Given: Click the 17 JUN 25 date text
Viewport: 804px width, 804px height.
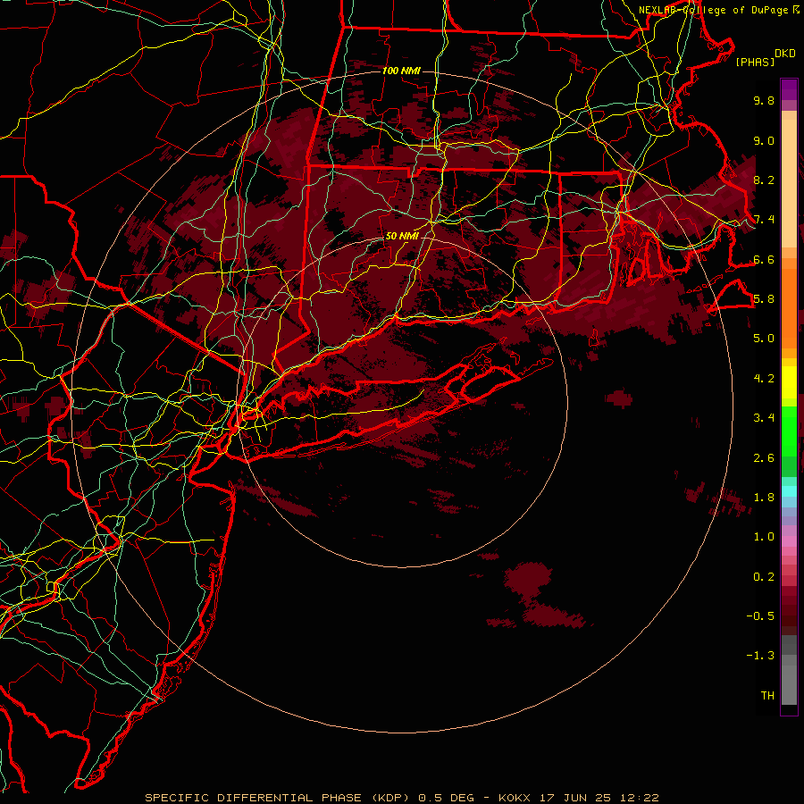Looking at the screenshot, I should (575, 798).
